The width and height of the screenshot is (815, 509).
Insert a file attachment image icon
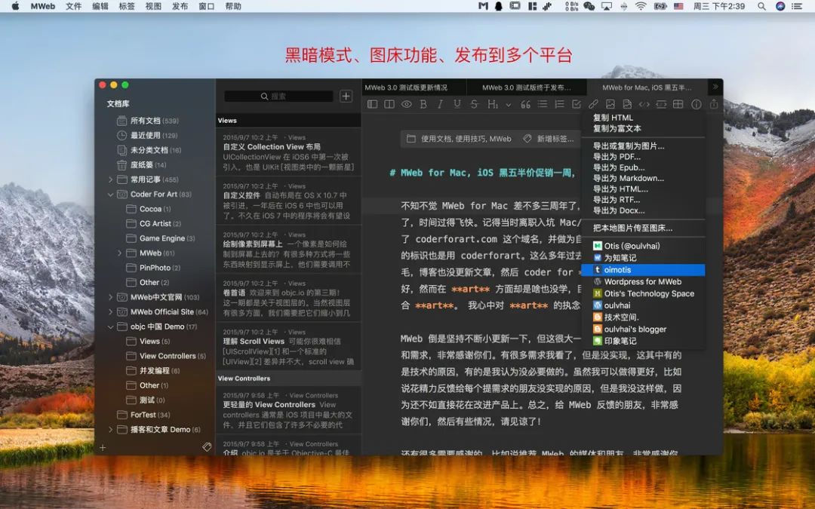tap(627, 104)
